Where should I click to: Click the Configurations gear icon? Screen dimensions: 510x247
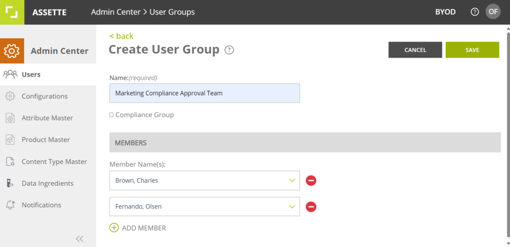(x=10, y=96)
